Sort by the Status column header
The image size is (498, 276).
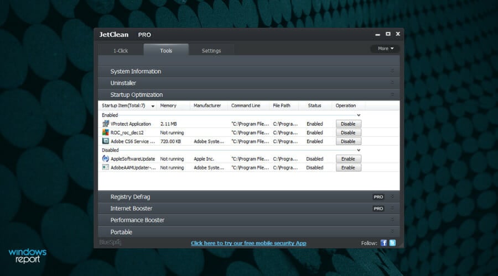[x=314, y=105]
